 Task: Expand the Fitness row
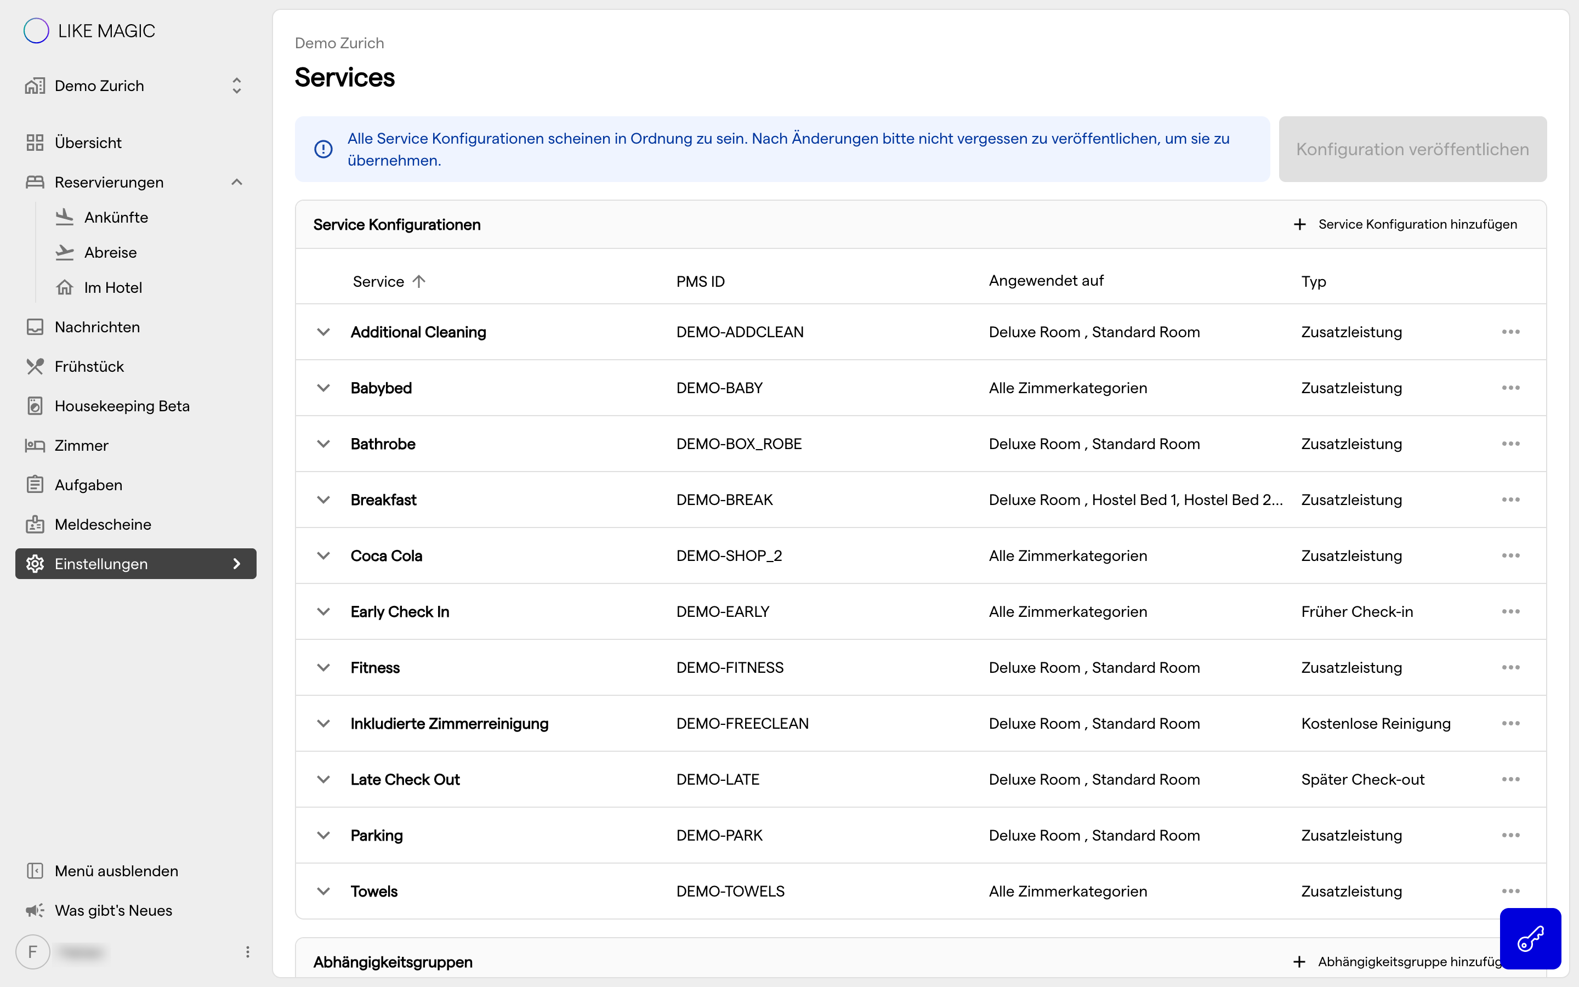(x=323, y=667)
